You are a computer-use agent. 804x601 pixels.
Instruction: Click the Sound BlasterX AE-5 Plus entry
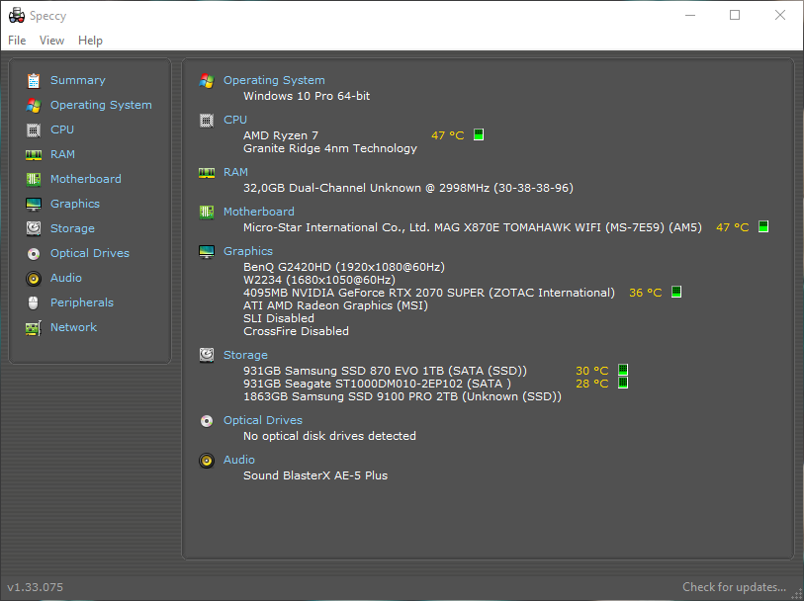coord(315,475)
